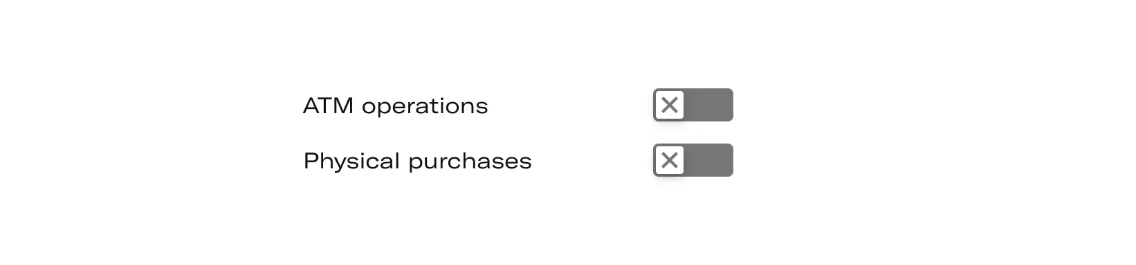Image resolution: width=1136 pixels, height=265 pixels.
Task: Click the word ATM in first row
Action: click(x=329, y=106)
